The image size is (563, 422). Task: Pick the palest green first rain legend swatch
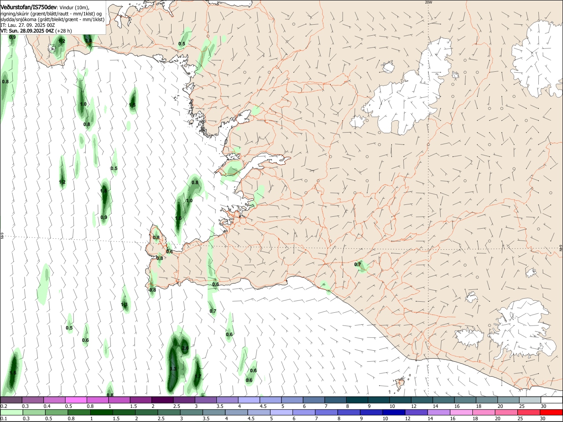11,412
